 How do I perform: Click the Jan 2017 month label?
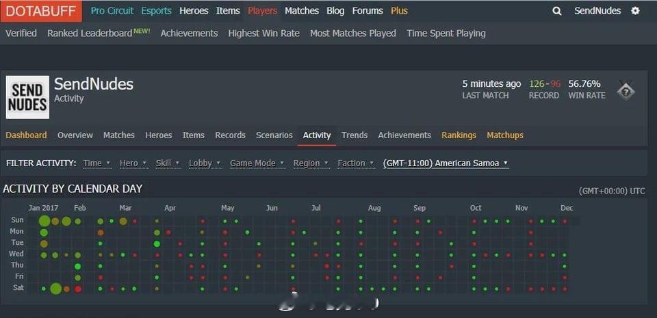coord(43,208)
